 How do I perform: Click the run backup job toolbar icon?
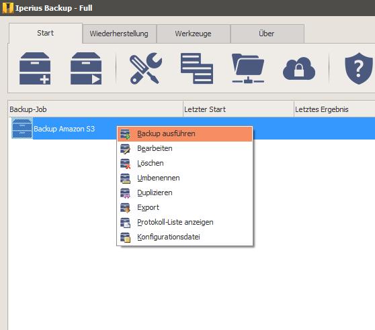click(86, 68)
